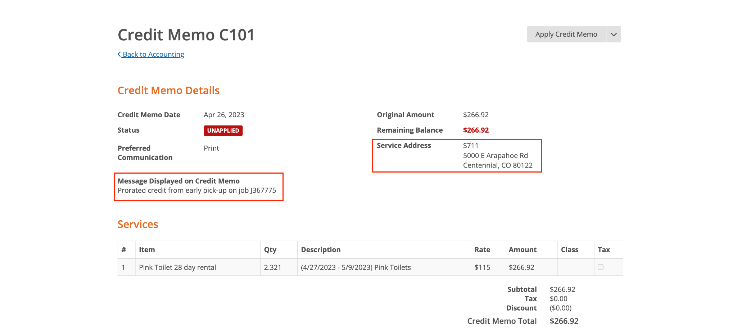
Task: Click the Apply Credit Memo button
Action: coord(566,34)
